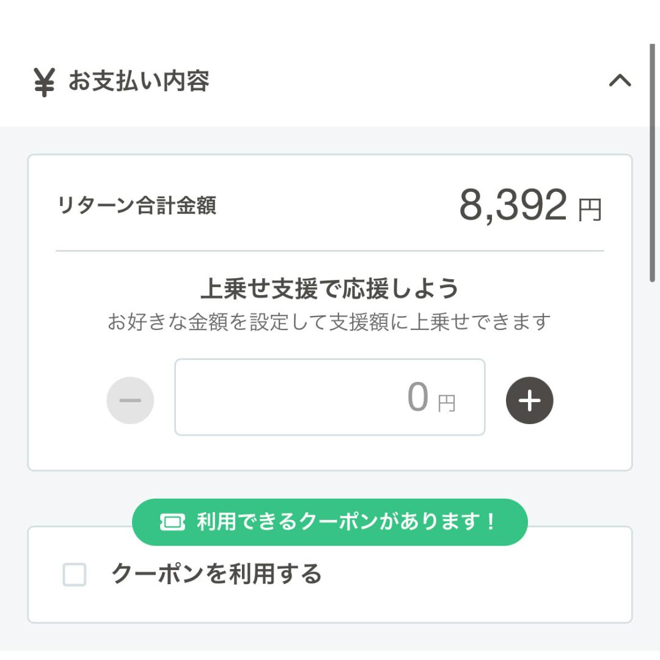
Task: Click the placeholder 0 in the amount field
Action: click(x=417, y=397)
